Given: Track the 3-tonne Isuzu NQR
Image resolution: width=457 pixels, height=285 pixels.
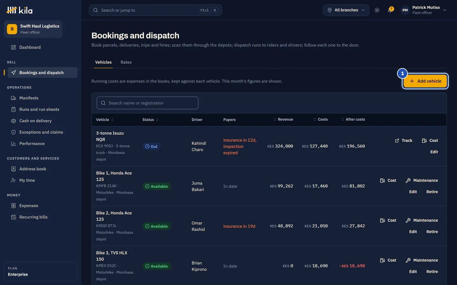Looking at the screenshot, I should point(403,141).
